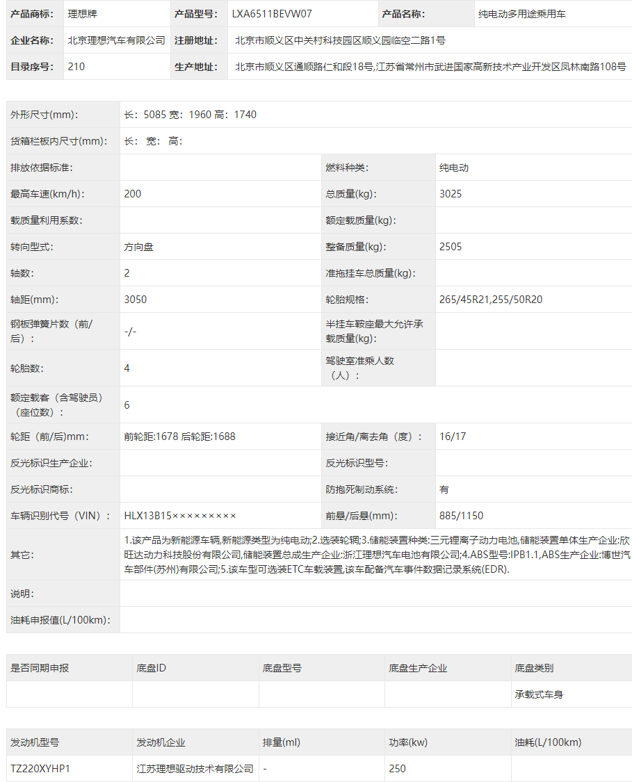The height and width of the screenshot is (782, 632).
Task: Click approach/departure angle value 16/17
Action: tap(453, 437)
